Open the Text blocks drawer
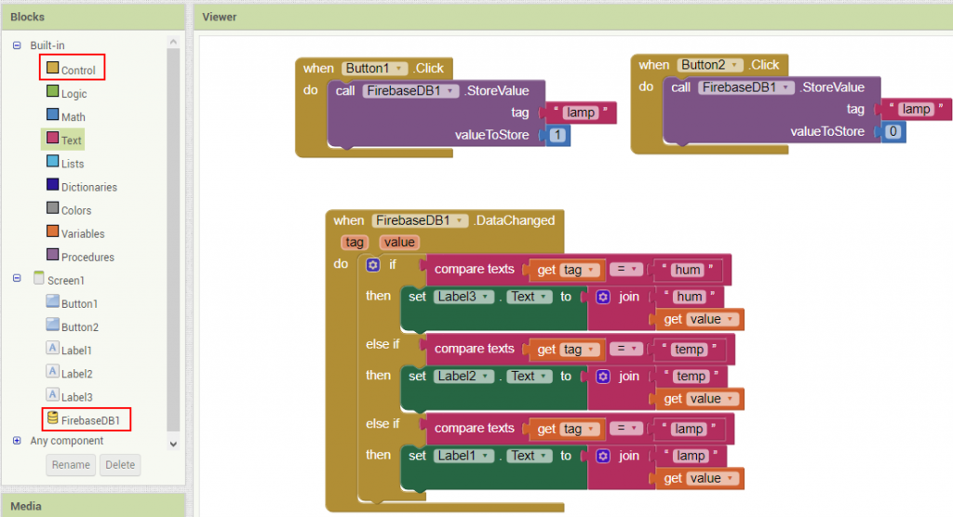 click(64, 139)
